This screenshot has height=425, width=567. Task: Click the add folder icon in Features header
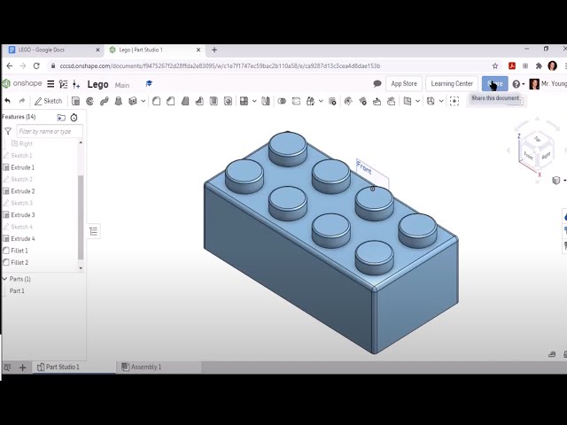(x=61, y=118)
